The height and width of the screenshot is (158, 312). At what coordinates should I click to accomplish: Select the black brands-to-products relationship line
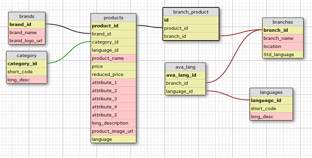point(68,28)
